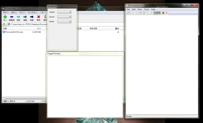Viewport: 203px width, 123px height.
Task: Click the 已選取 1 個物件 status text in 7-Zip
Action: click(9, 101)
